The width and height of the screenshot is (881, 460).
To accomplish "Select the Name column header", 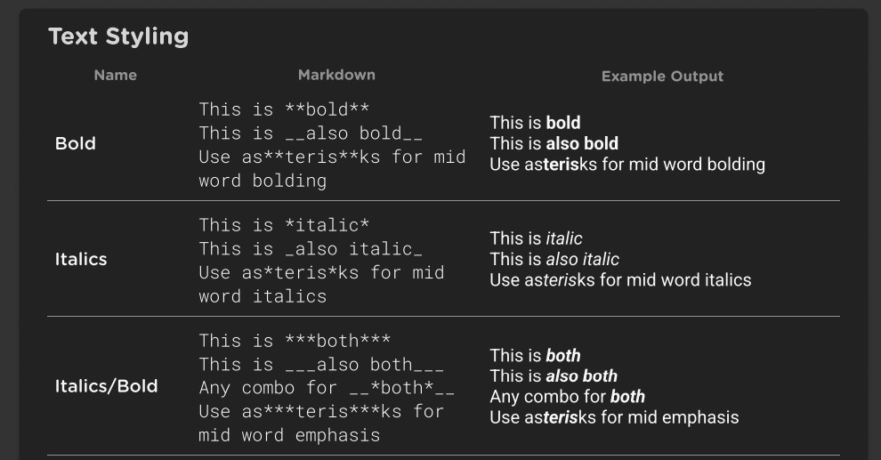I will point(115,76).
